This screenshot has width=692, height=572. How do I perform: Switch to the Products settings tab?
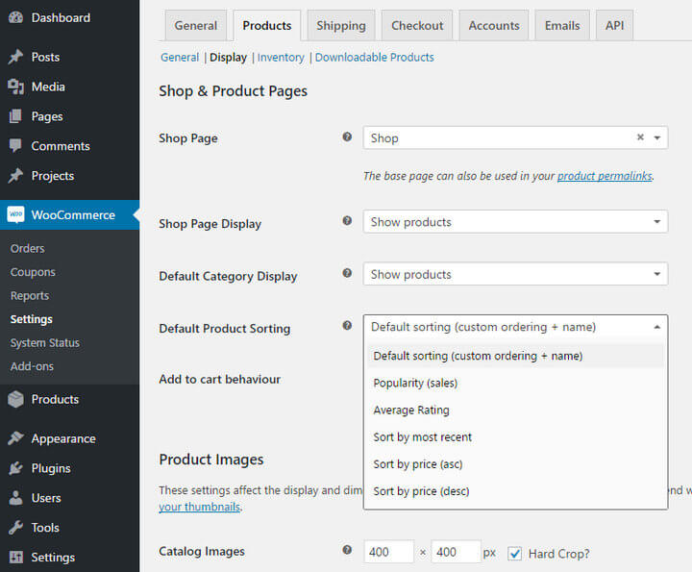[x=267, y=26]
